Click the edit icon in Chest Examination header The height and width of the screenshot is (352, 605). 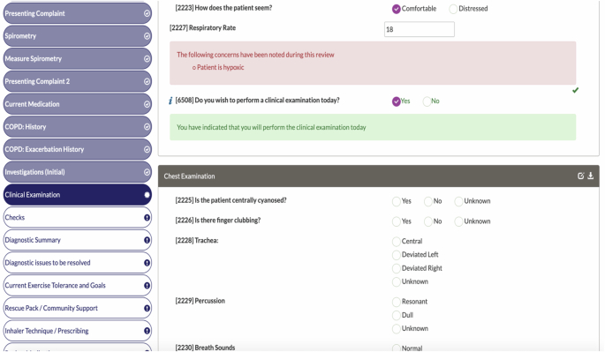click(x=580, y=176)
